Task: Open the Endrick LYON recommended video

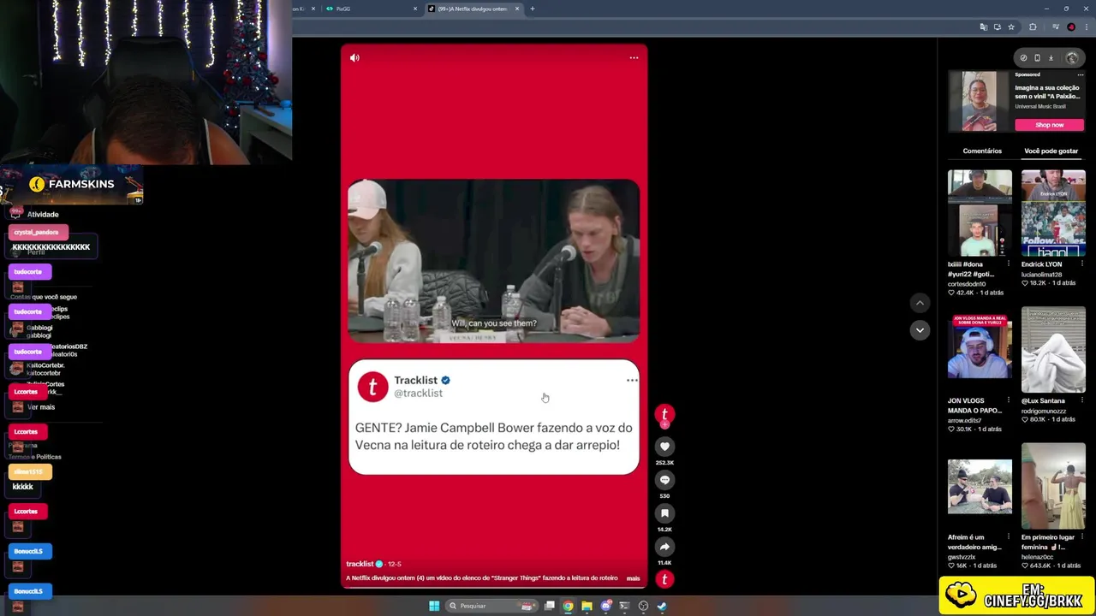Action: [1053, 213]
